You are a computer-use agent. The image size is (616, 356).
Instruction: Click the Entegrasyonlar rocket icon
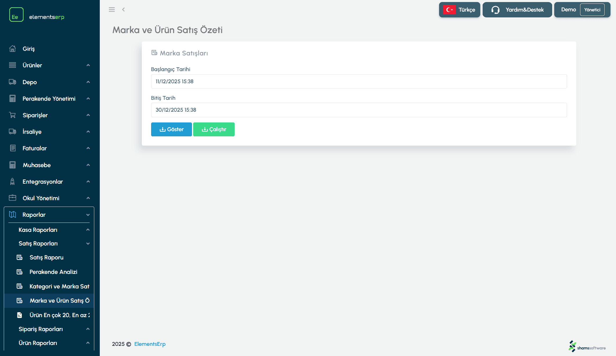(x=12, y=182)
